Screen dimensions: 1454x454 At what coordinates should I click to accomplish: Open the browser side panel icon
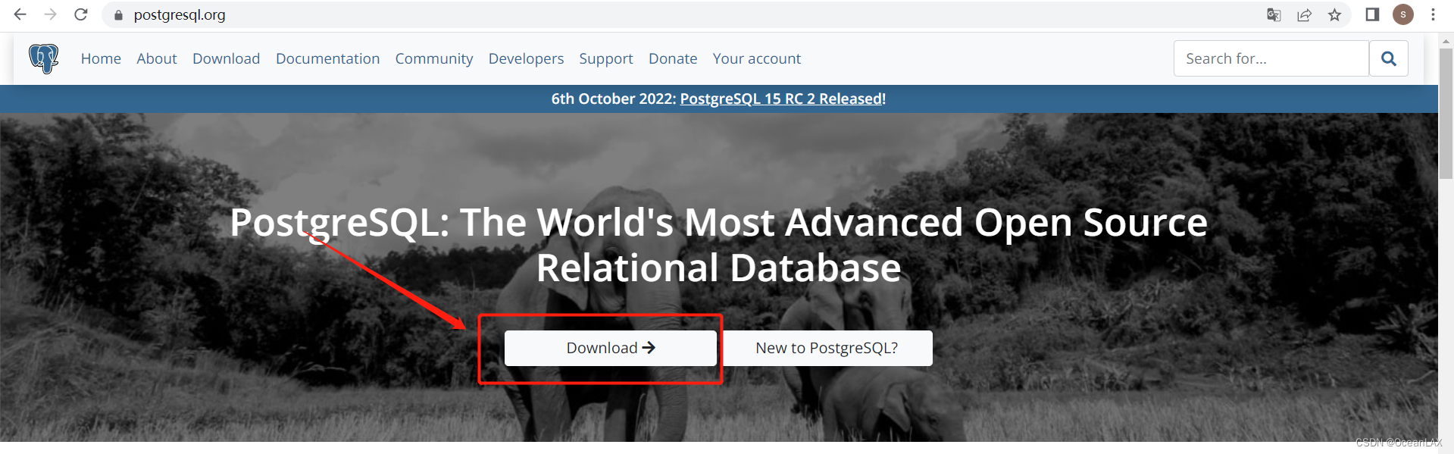tap(1372, 14)
